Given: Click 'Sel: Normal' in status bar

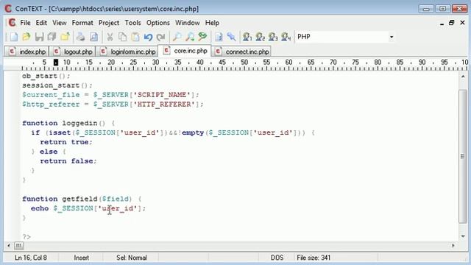Looking at the screenshot, I should pos(132,258).
